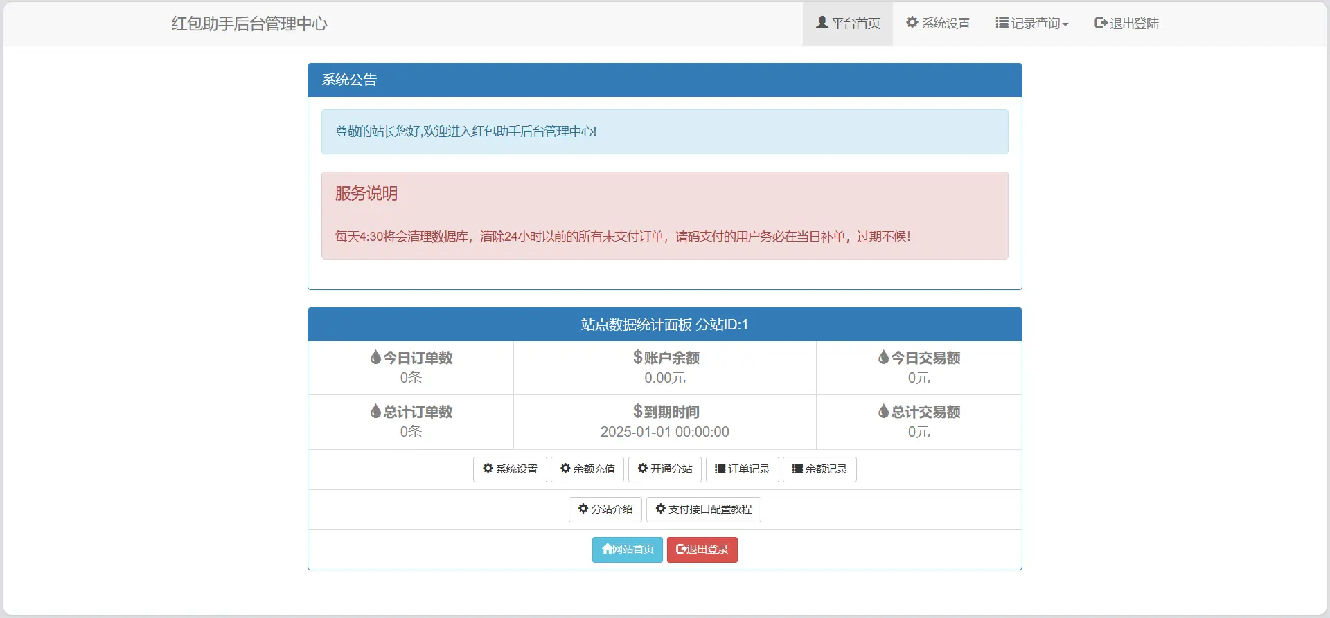Click the dollar icon beside 账户余额
The image size is (1330, 618).
click(x=637, y=357)
